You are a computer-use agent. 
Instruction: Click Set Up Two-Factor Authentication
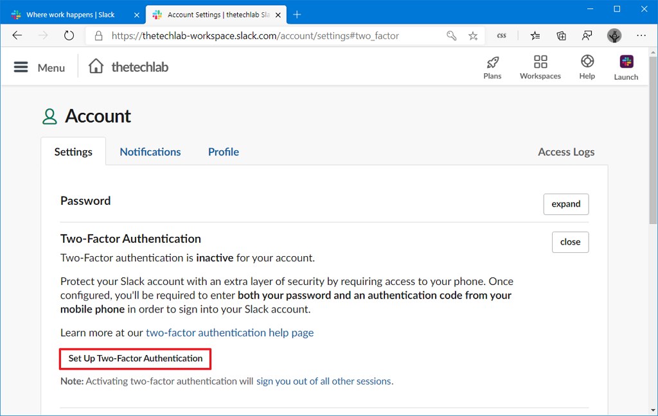[x=135, y=358]
